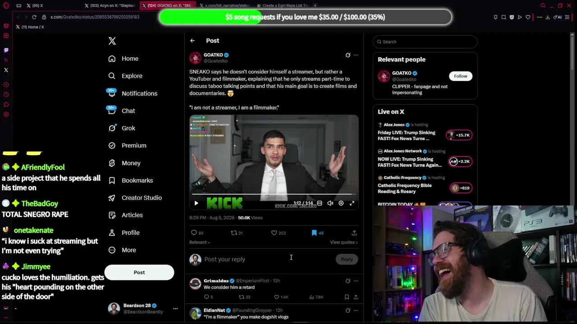This screenshot has width=577, height=324.
Task: Open the tab search magnifier icon
Action: pyautogui.click(x=543, y=6)
